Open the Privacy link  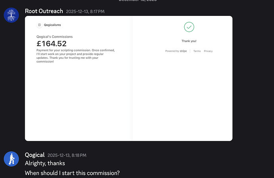[208, 51]
